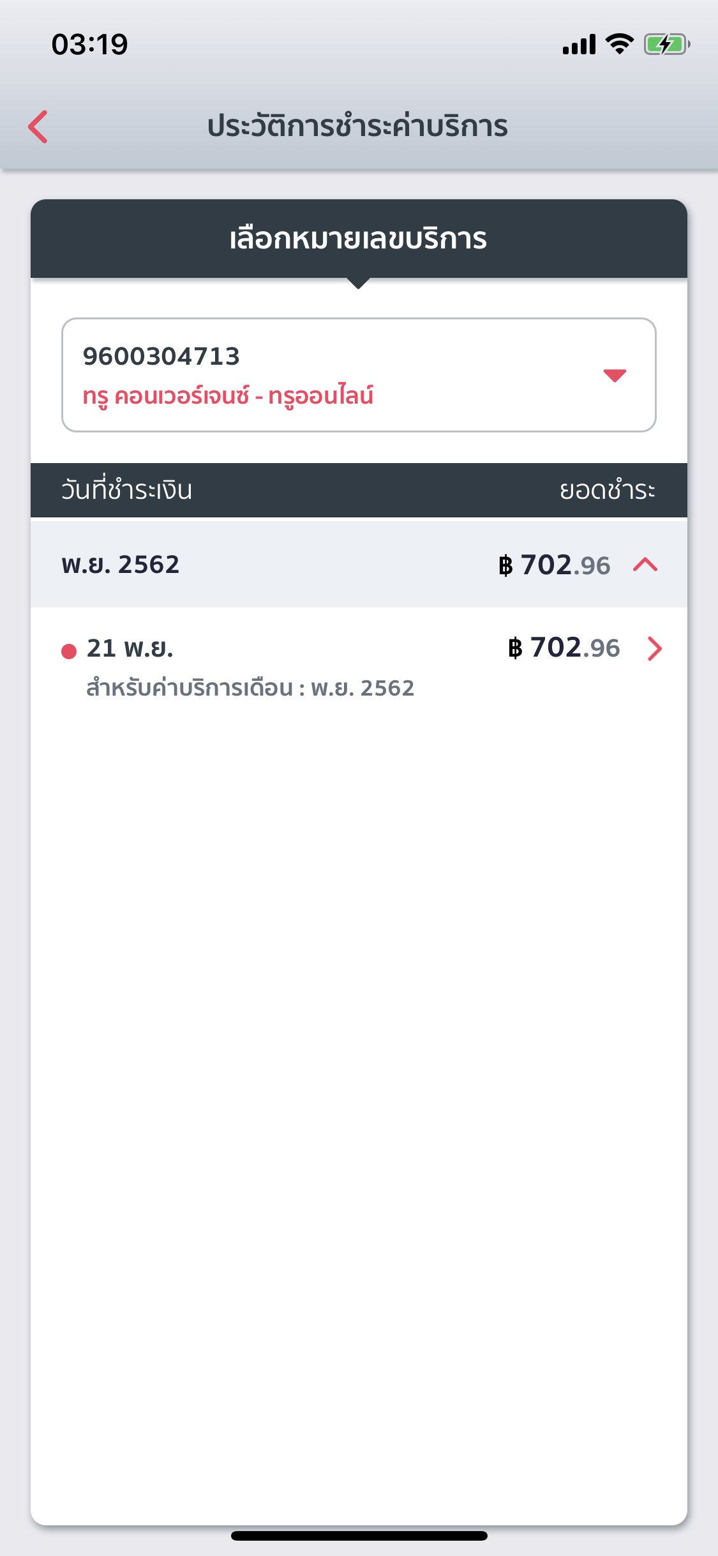
Task: Tap the cellular signal bars icon
Action: [579, 45]
